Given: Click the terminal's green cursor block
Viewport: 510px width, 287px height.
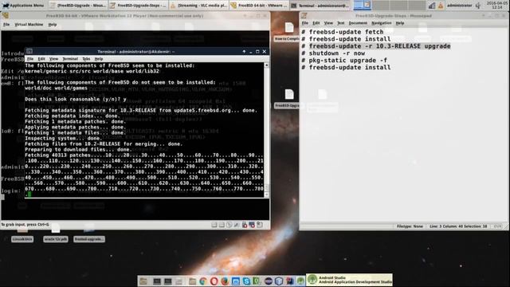Looking at the screenshot, I should 29,195.
